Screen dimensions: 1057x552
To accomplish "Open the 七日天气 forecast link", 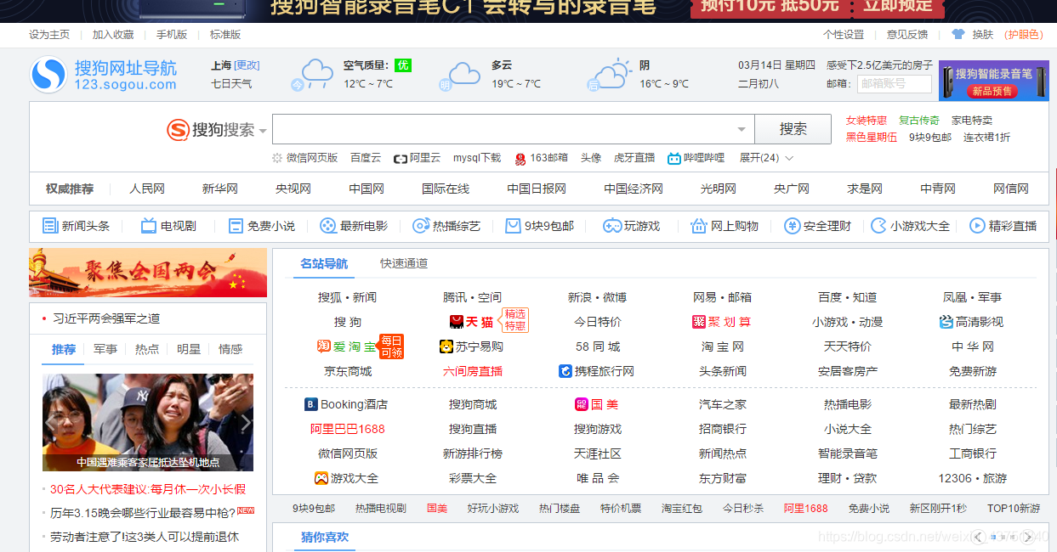I will coord(231,83).
